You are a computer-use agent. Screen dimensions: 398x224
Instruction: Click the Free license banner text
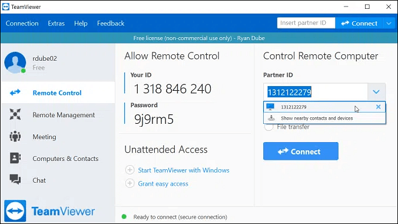199,38
